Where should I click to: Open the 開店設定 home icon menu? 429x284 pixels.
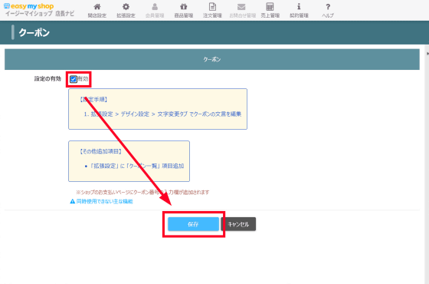[x=97, y=11]
